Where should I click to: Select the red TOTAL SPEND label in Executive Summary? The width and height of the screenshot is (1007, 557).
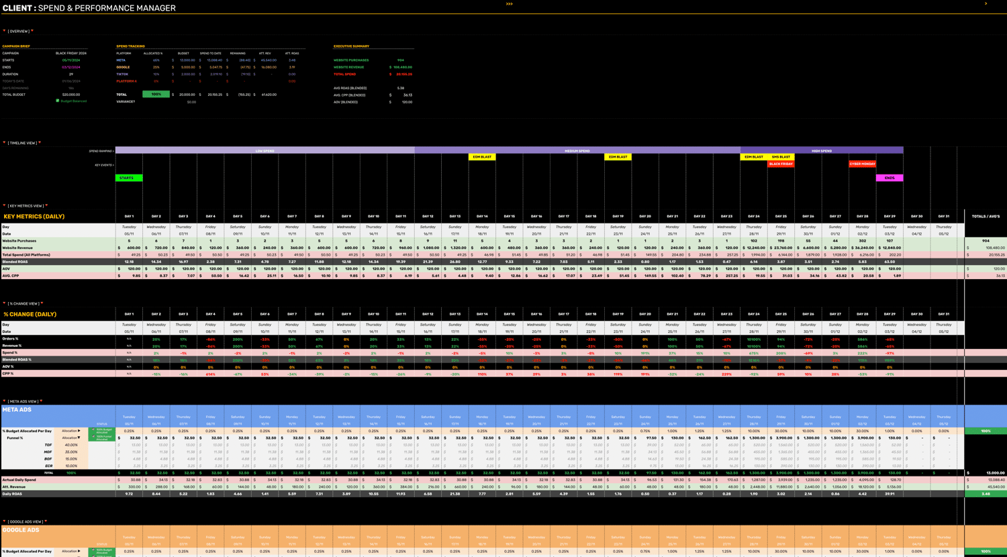(345, 74)
